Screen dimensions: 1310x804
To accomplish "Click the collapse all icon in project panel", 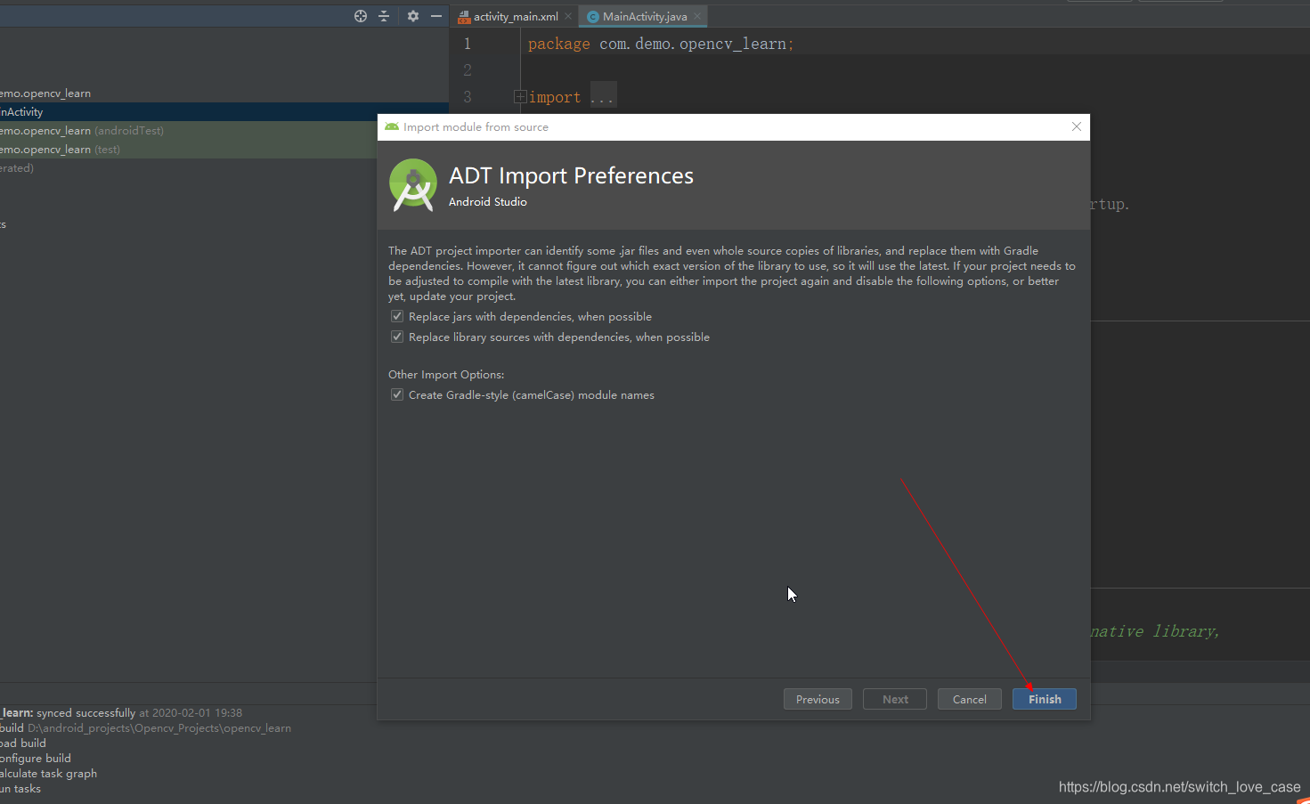I will pos(384,16).
